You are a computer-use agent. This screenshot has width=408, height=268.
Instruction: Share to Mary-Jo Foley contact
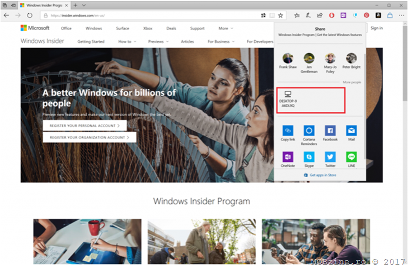coord(330,63)
